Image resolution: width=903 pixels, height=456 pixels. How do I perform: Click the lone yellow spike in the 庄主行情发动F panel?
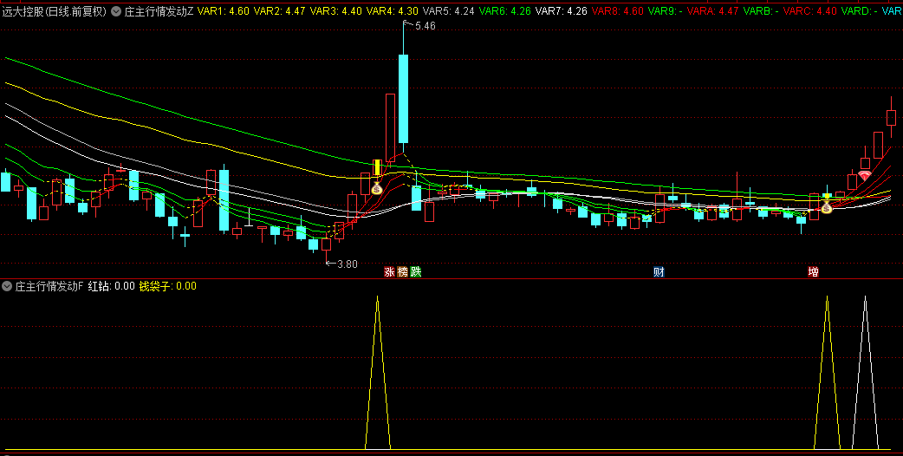point(377,373)
